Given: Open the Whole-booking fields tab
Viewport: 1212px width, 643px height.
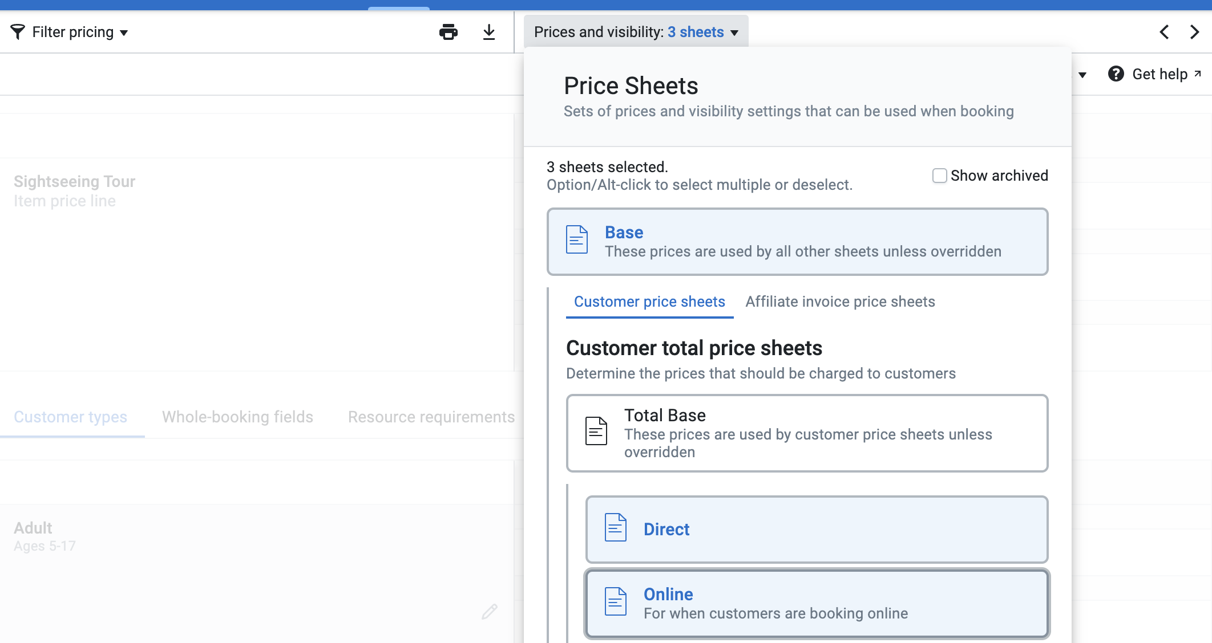Looking at the screenshot, I should point(237,417).
